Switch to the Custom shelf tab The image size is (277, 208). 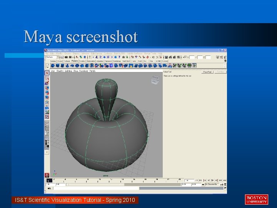[165, 61]
